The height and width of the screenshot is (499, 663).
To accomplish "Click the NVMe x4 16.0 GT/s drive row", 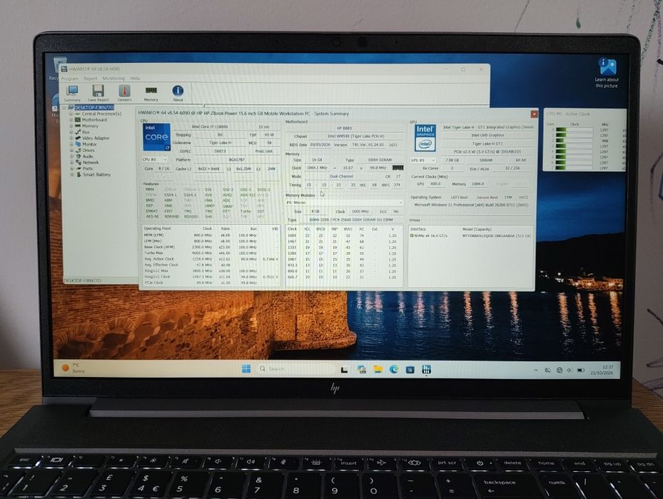I will pyautogui.click(x=470, y=236).
